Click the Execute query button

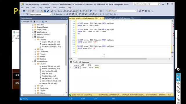pos(58,14)
